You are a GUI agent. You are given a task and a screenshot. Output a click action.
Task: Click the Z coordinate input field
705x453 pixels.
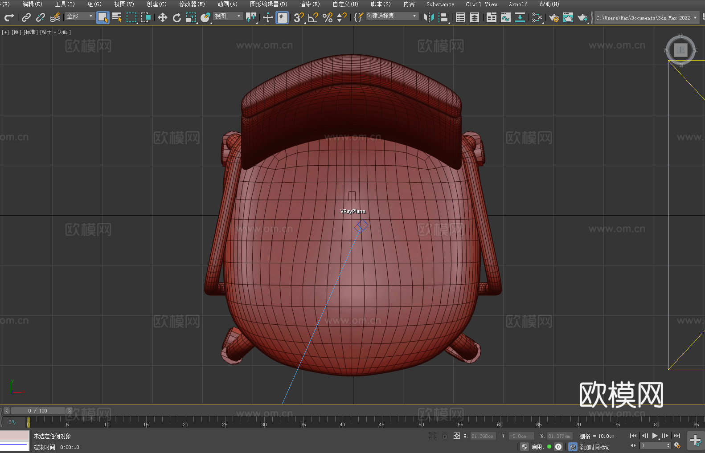pos(560,436)
